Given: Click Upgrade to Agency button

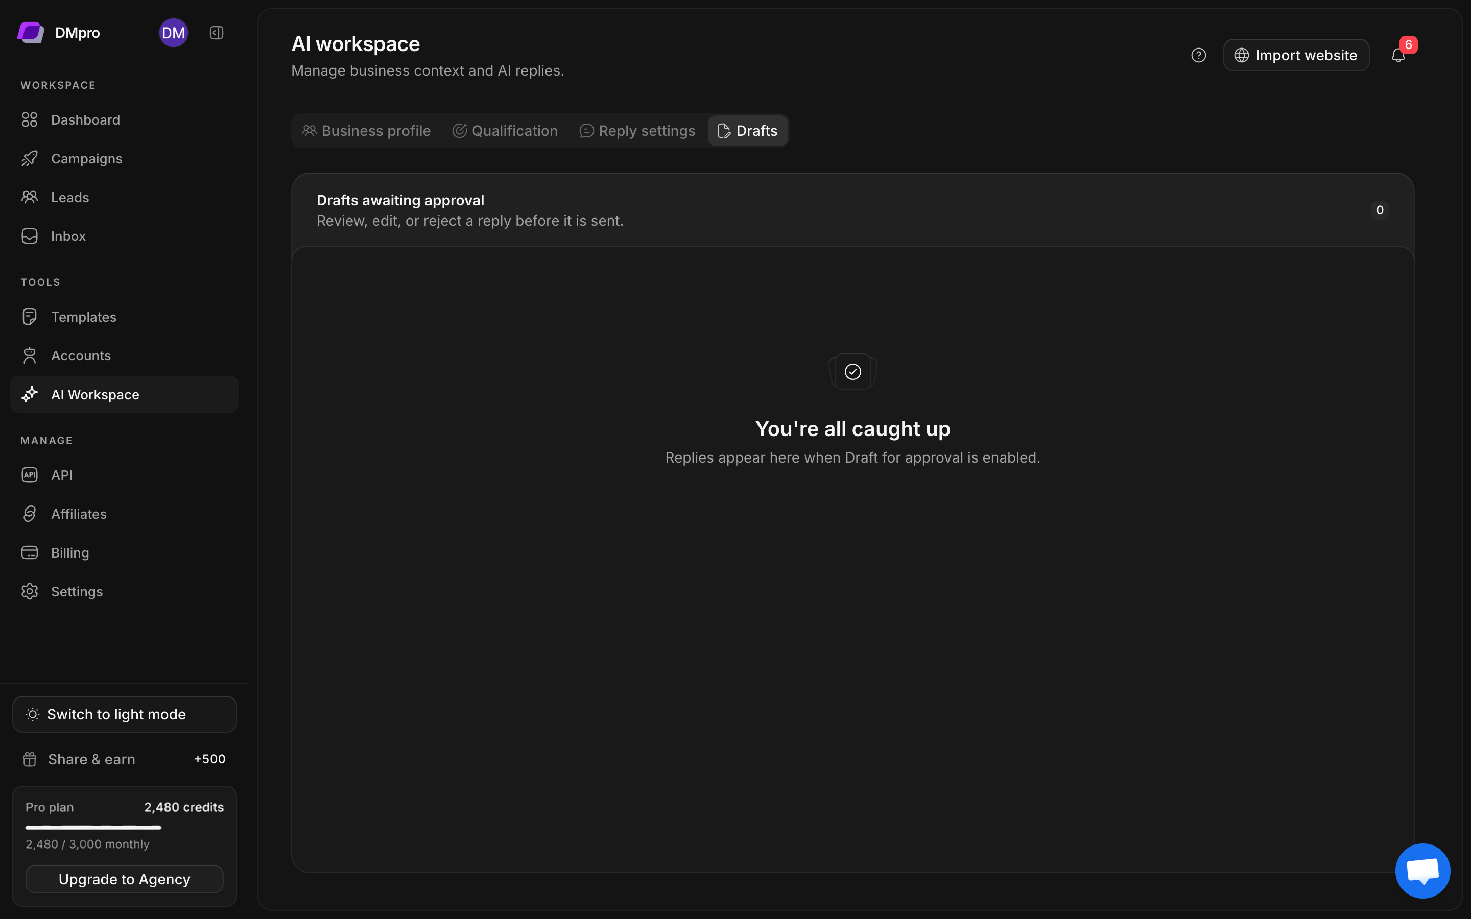Looking at the screenshot, I should pos(125,879).
